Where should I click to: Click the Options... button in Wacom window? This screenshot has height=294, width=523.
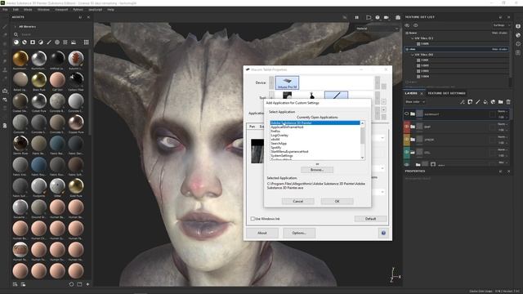click(x=299, y=233)
